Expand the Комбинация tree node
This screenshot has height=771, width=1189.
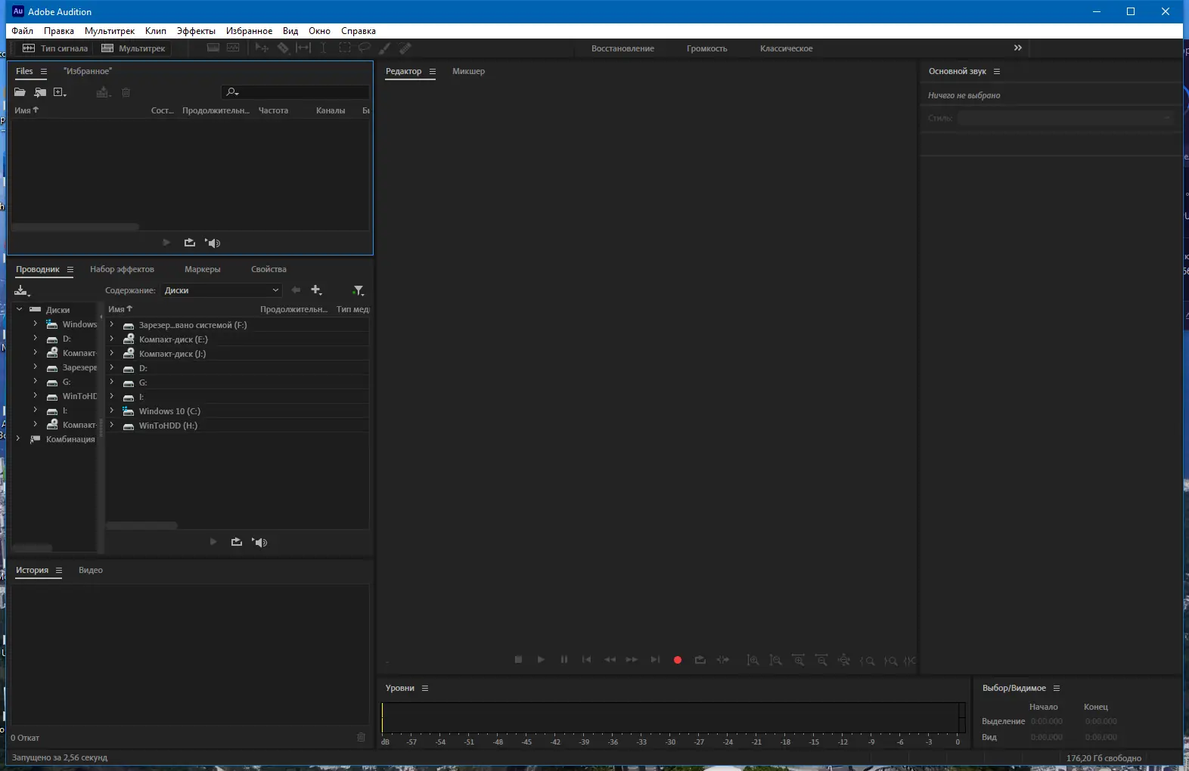(x=18, y=438)
